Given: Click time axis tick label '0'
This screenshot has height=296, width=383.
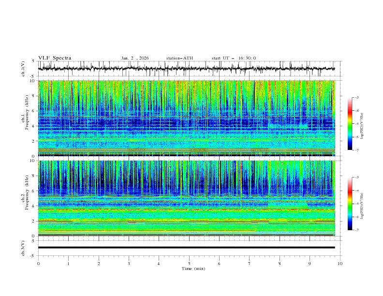Looking at the screenshot, I should [38, 264].
